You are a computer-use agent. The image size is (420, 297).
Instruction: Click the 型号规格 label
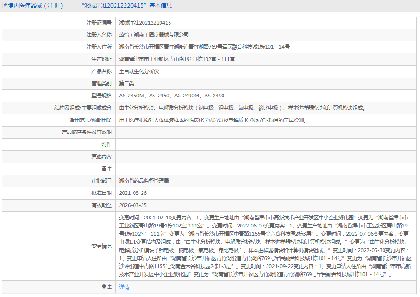(101, 96)
